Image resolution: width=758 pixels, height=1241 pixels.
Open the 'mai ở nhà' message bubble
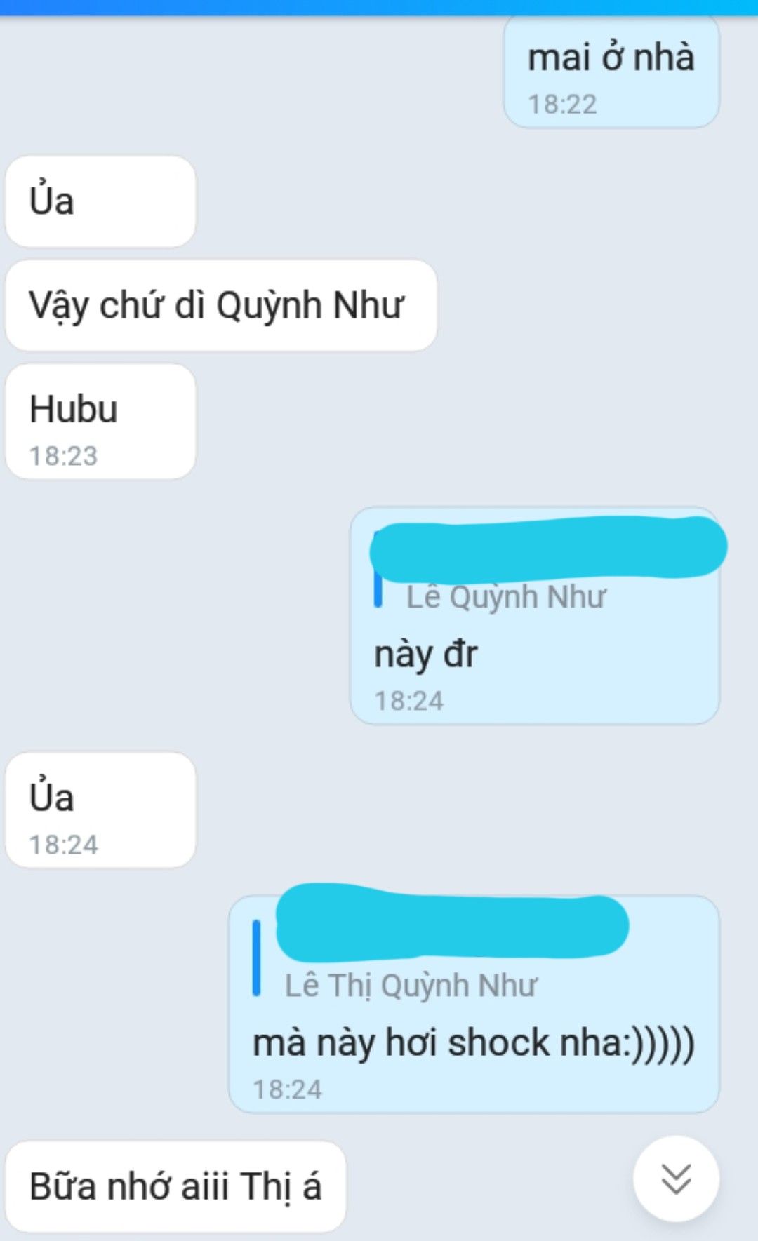click(x=611, y=72)
